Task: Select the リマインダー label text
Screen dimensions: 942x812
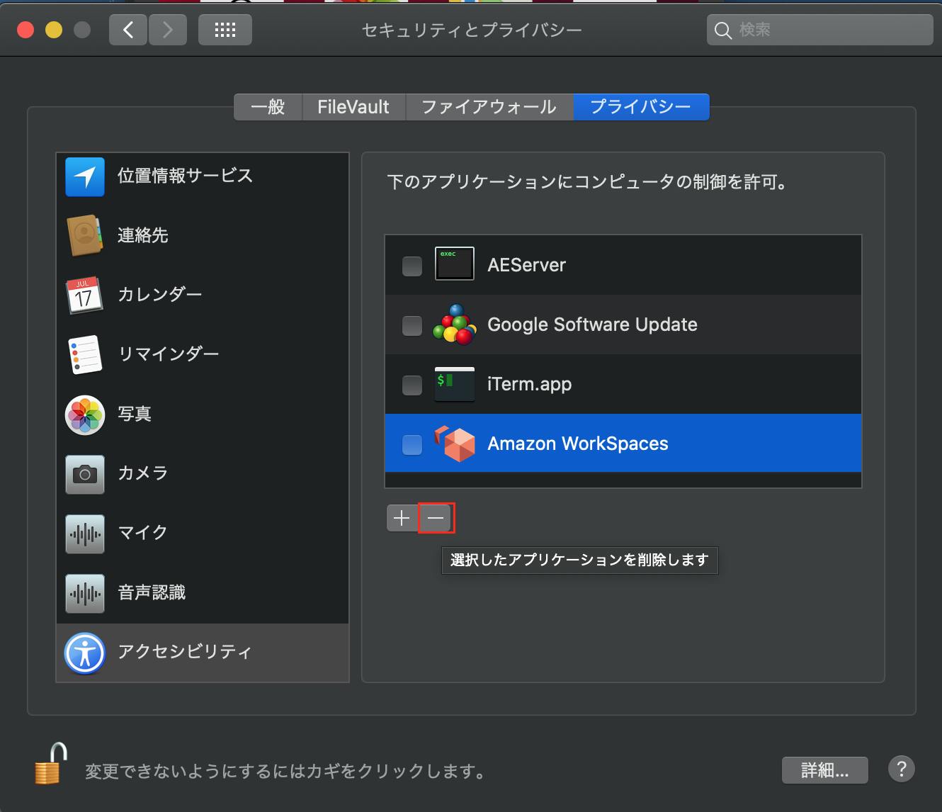Action: tap(169, 354)
